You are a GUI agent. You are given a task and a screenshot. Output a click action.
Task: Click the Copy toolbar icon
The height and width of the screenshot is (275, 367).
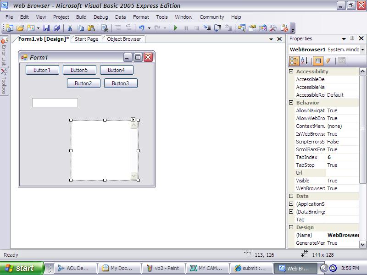(x=81, y=28)
